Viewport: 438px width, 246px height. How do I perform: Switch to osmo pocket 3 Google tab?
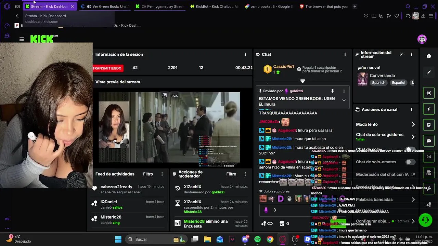tap(269, 6)
